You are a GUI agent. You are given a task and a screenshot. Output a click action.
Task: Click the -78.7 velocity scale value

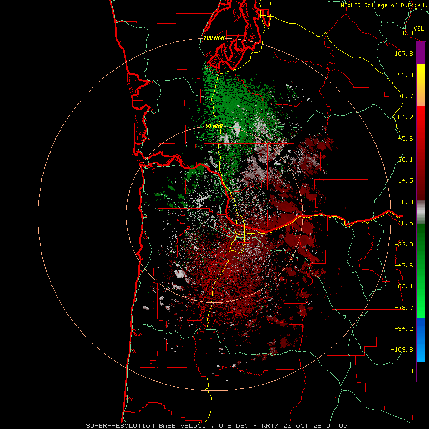coord(404,308)
